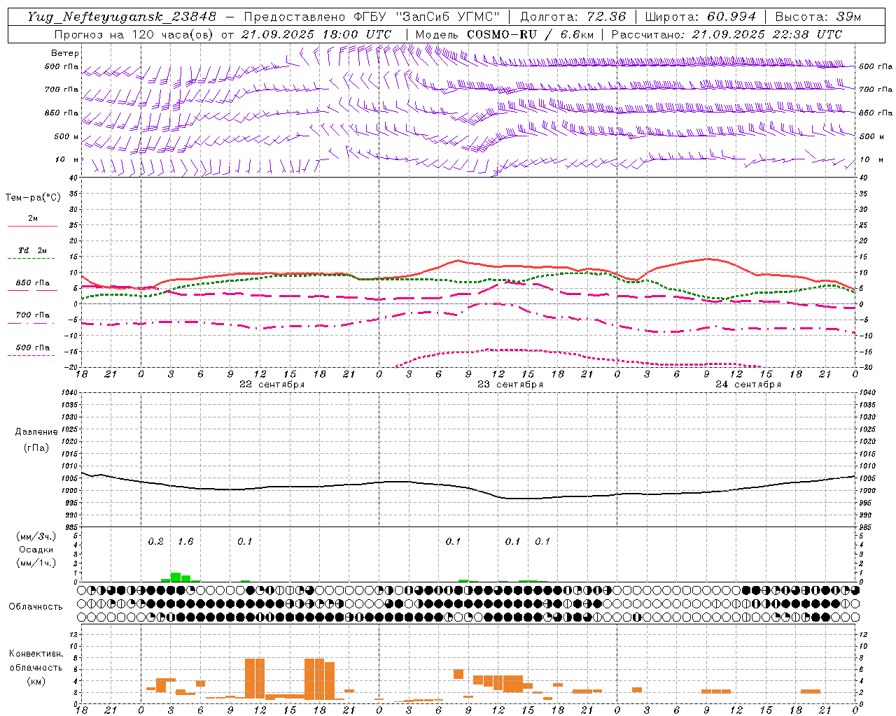Click the Td 2м dew point legend entry
Screen dimensions: 896x716
pos(33,251)
